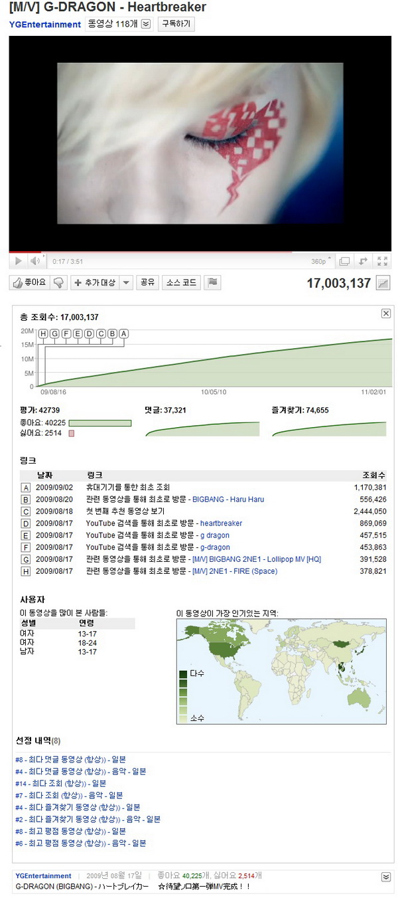Viewport: 398px width, 898px height.
Task: Open the YGEntertainment channel link at top
Action: pyautogui.click(x=45, y=25)
